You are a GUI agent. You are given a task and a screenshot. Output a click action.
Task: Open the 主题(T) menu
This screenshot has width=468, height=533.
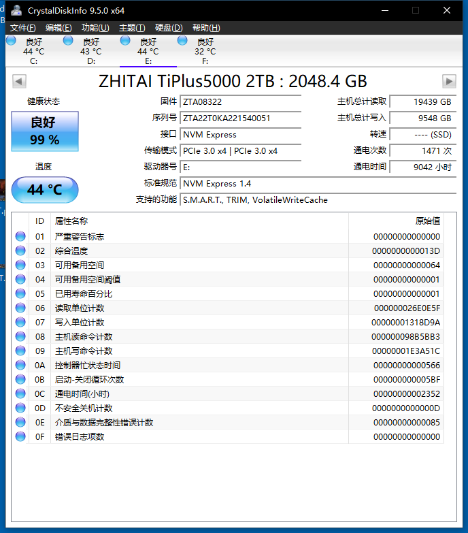pos(132,27)
